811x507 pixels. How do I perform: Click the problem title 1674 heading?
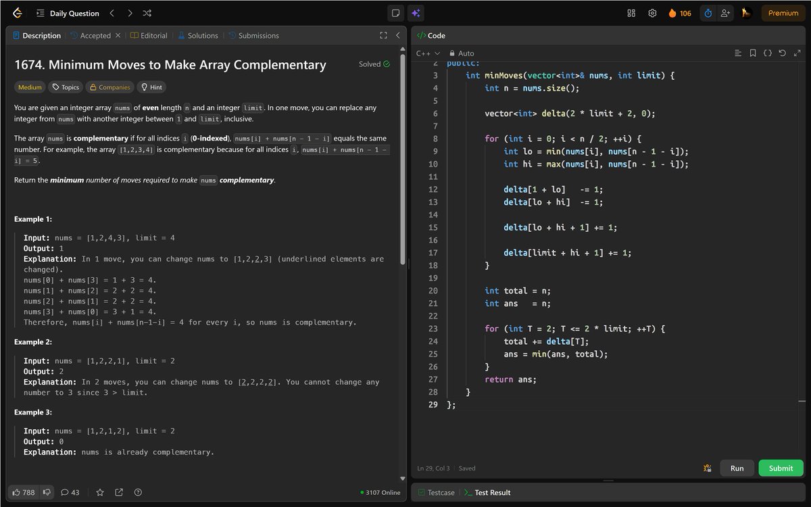[170, 65]
